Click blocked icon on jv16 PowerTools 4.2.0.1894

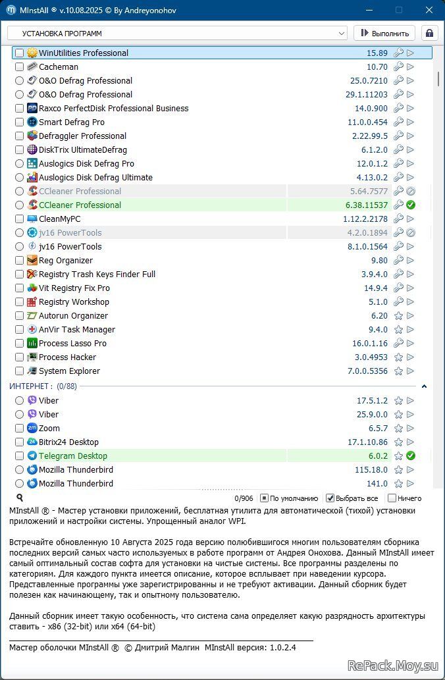tap(411, 233)
